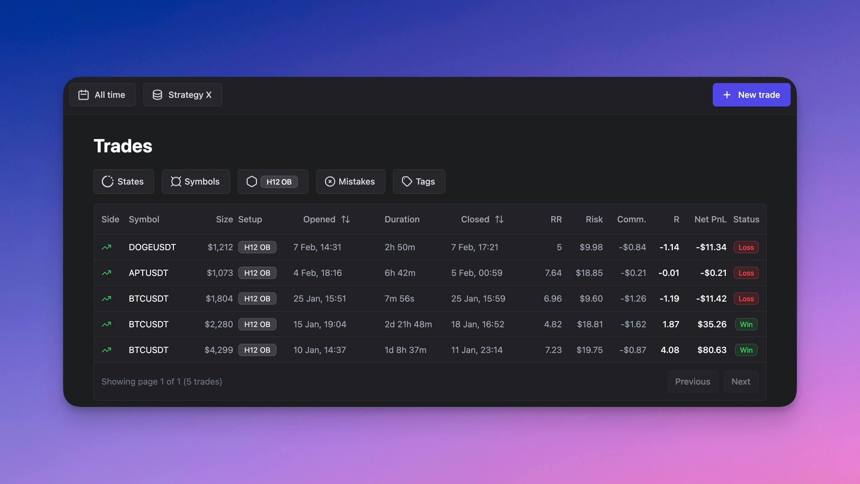860x484 pixels.
Task: Open the All time date range selector
Action: pos(102,95)
